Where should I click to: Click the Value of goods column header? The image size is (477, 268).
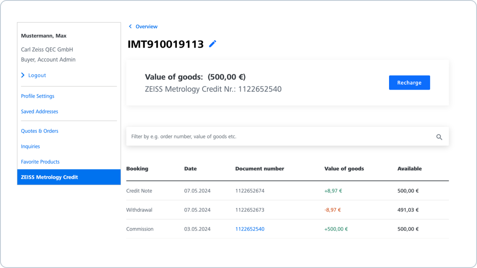click(344, 169)
